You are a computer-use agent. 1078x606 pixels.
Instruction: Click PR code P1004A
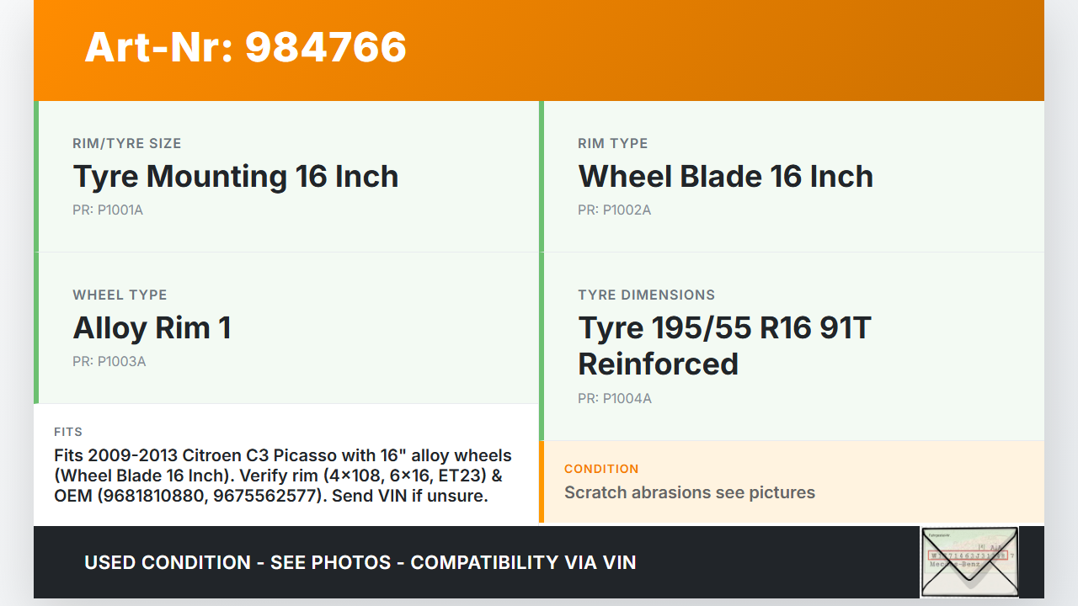click(615, 398)
